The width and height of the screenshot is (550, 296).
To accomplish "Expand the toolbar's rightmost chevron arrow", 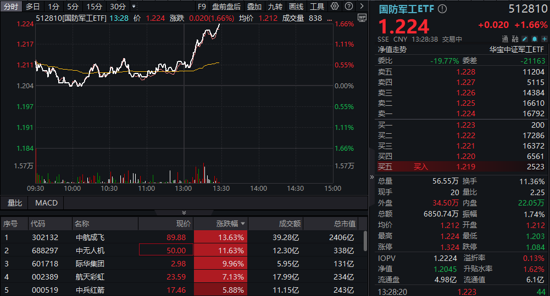I will pos(362,7).
